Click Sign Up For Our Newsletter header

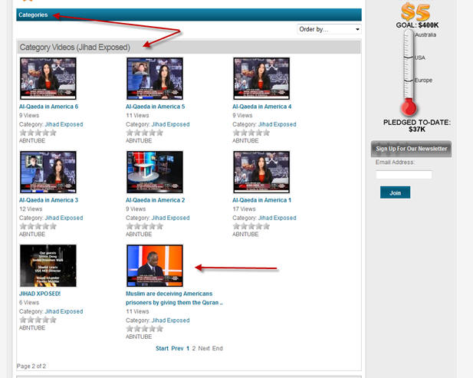click(x=411, y=149)
